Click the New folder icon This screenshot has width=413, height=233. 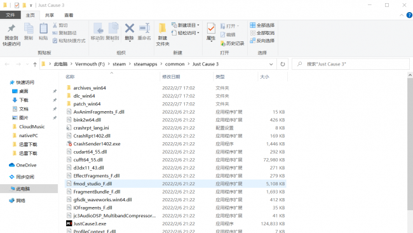point(162,29)
